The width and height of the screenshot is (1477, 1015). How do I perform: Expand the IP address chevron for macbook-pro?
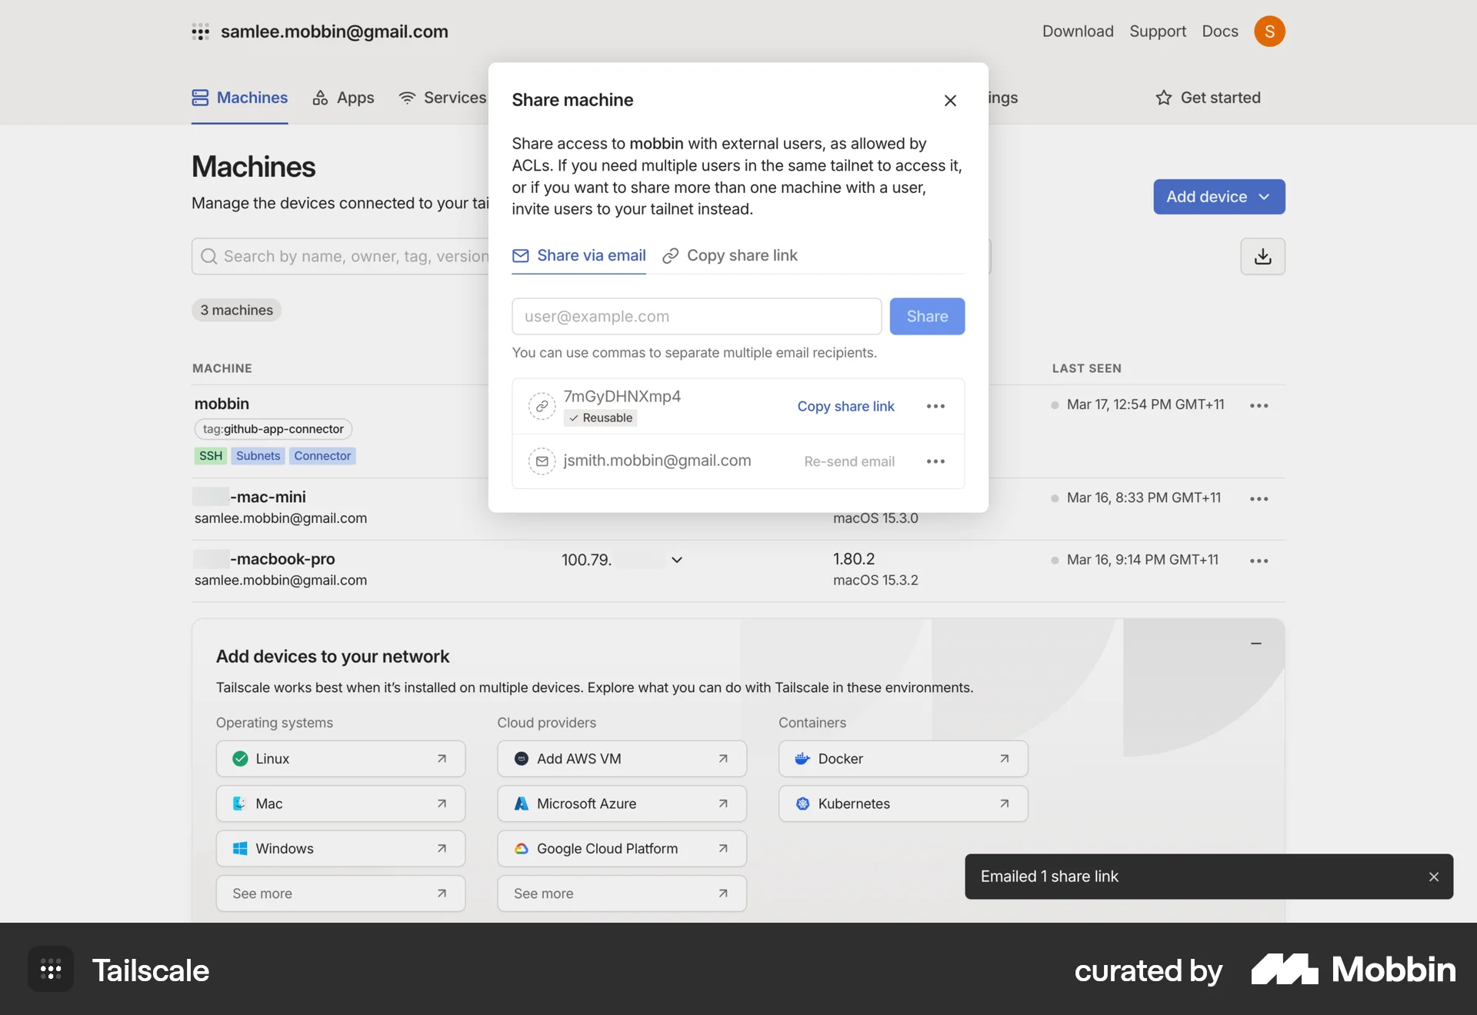[675, 560]
